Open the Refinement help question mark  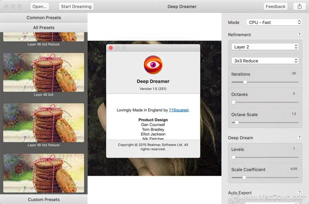click(299, 35)
